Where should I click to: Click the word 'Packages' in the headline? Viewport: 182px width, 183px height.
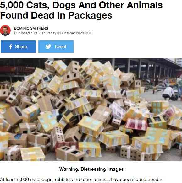tap(90, 15)
